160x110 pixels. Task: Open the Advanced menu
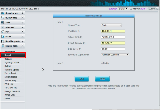(10, 27)
